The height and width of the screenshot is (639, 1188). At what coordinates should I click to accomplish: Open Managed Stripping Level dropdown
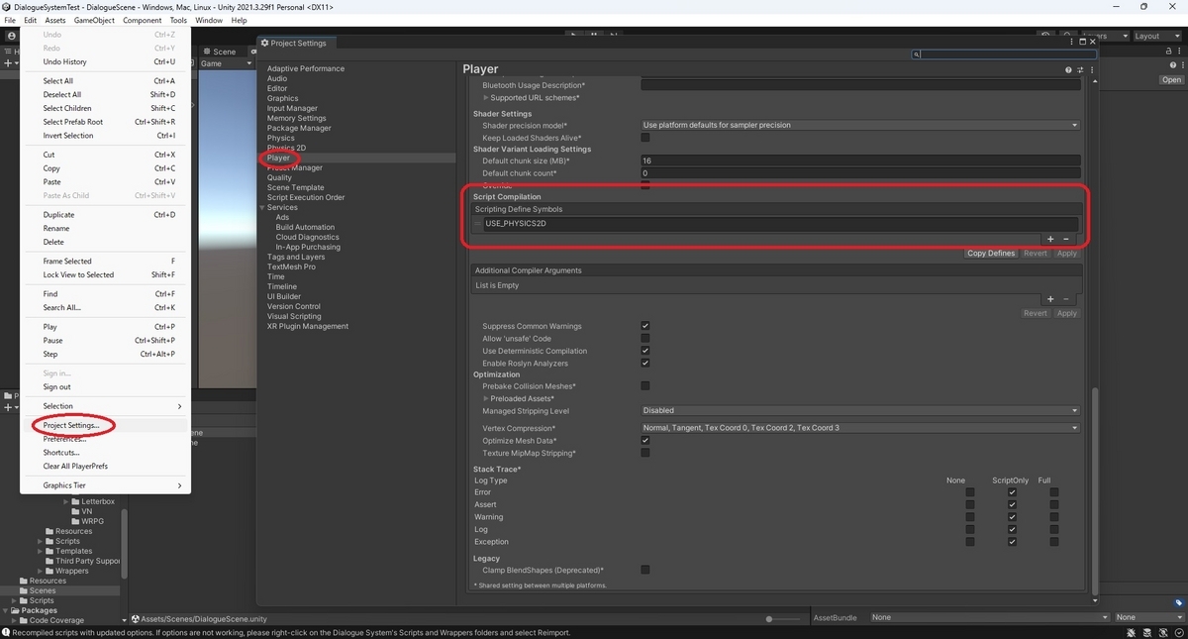[x=859, y=410]
